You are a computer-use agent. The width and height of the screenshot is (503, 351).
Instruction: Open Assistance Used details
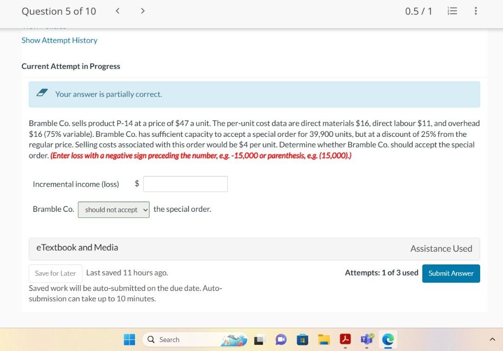click(441, 249)
